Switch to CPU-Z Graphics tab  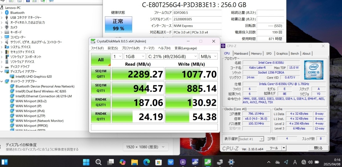click(282, 54)
